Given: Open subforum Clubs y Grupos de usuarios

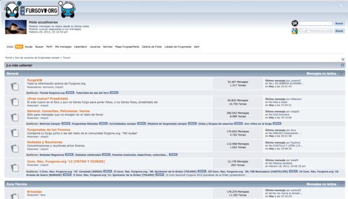Looking at the screenshot, I should 216,124.
